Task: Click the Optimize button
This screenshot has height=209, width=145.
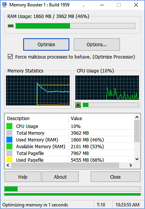Action: (x=46, y=45)
